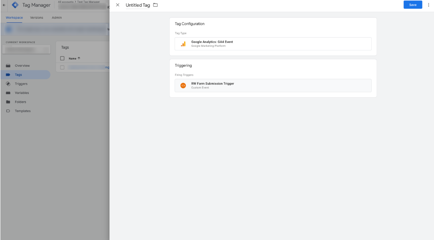Click the back arrow beside Tag Manager
This screenshot has height=240, width=434.
pyautogui.click(x=4, y=5)
